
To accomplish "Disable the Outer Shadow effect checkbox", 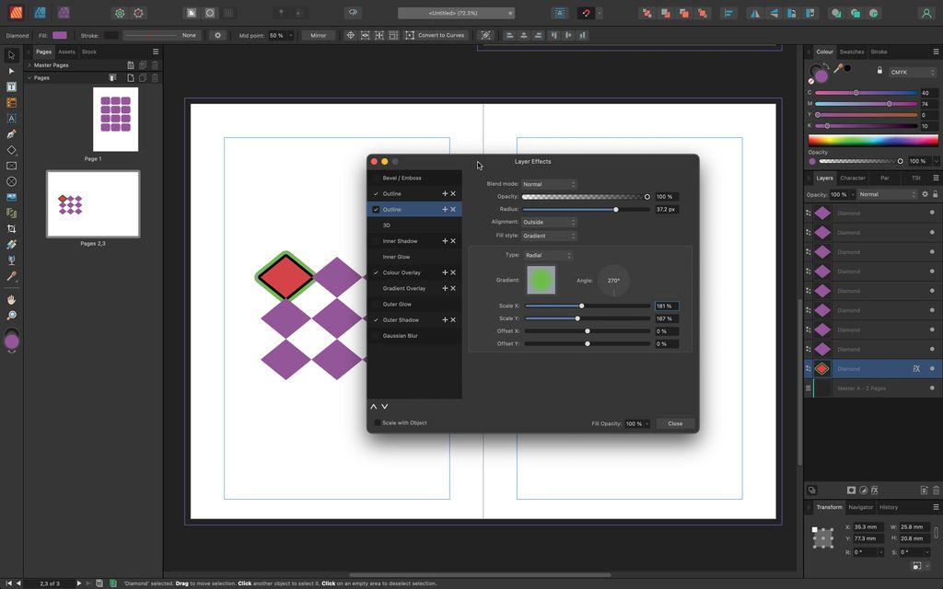I will pos(374,319).
